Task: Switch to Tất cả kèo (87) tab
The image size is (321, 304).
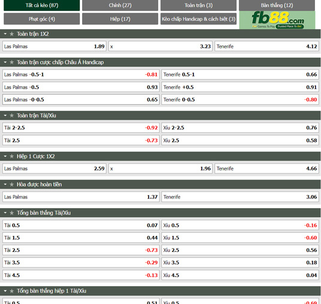Action: click(x=42, y=5)
